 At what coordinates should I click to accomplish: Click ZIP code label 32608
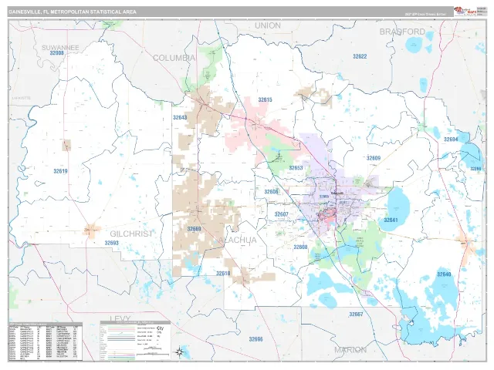click(300, 247)
